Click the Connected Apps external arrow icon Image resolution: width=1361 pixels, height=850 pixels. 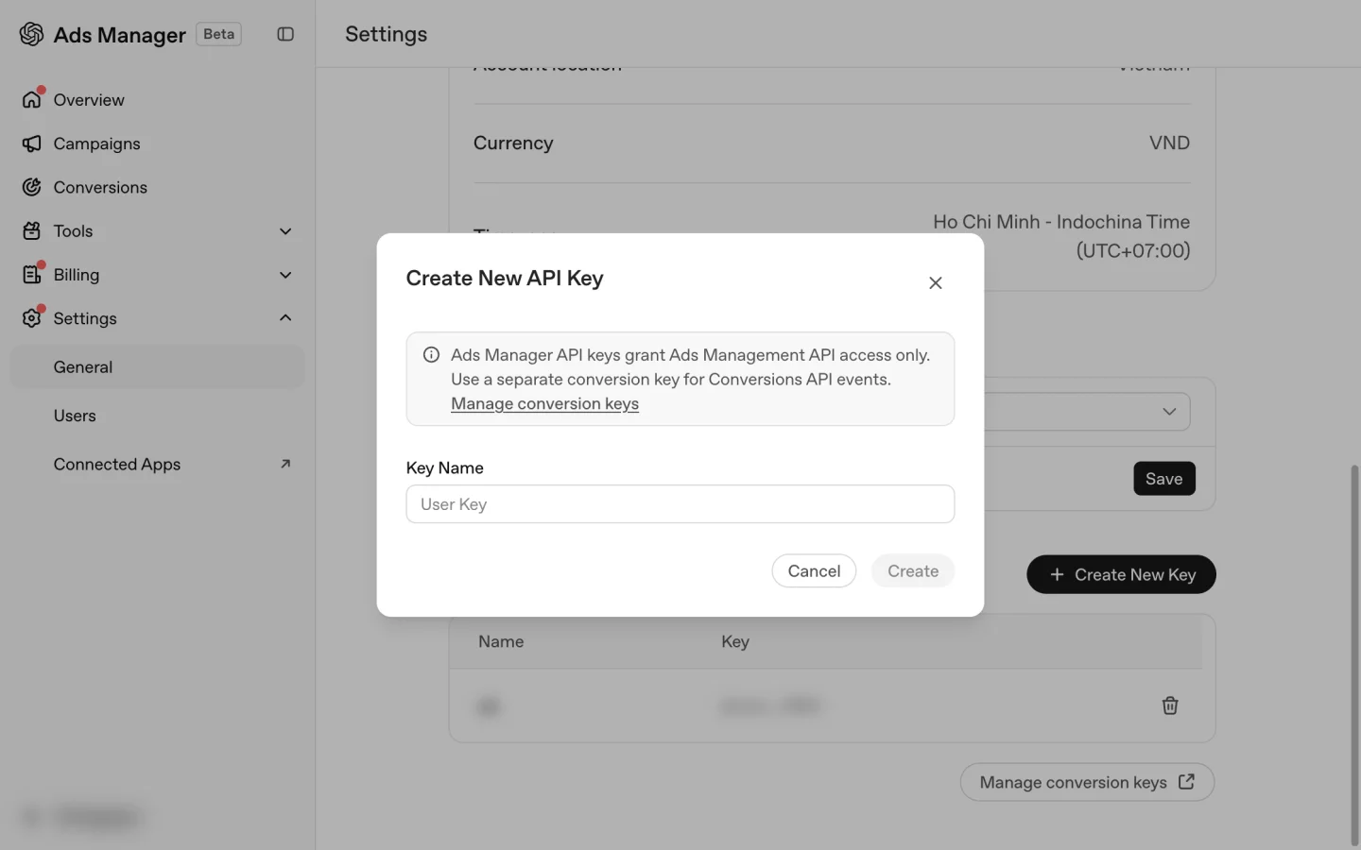click(285, 464)
